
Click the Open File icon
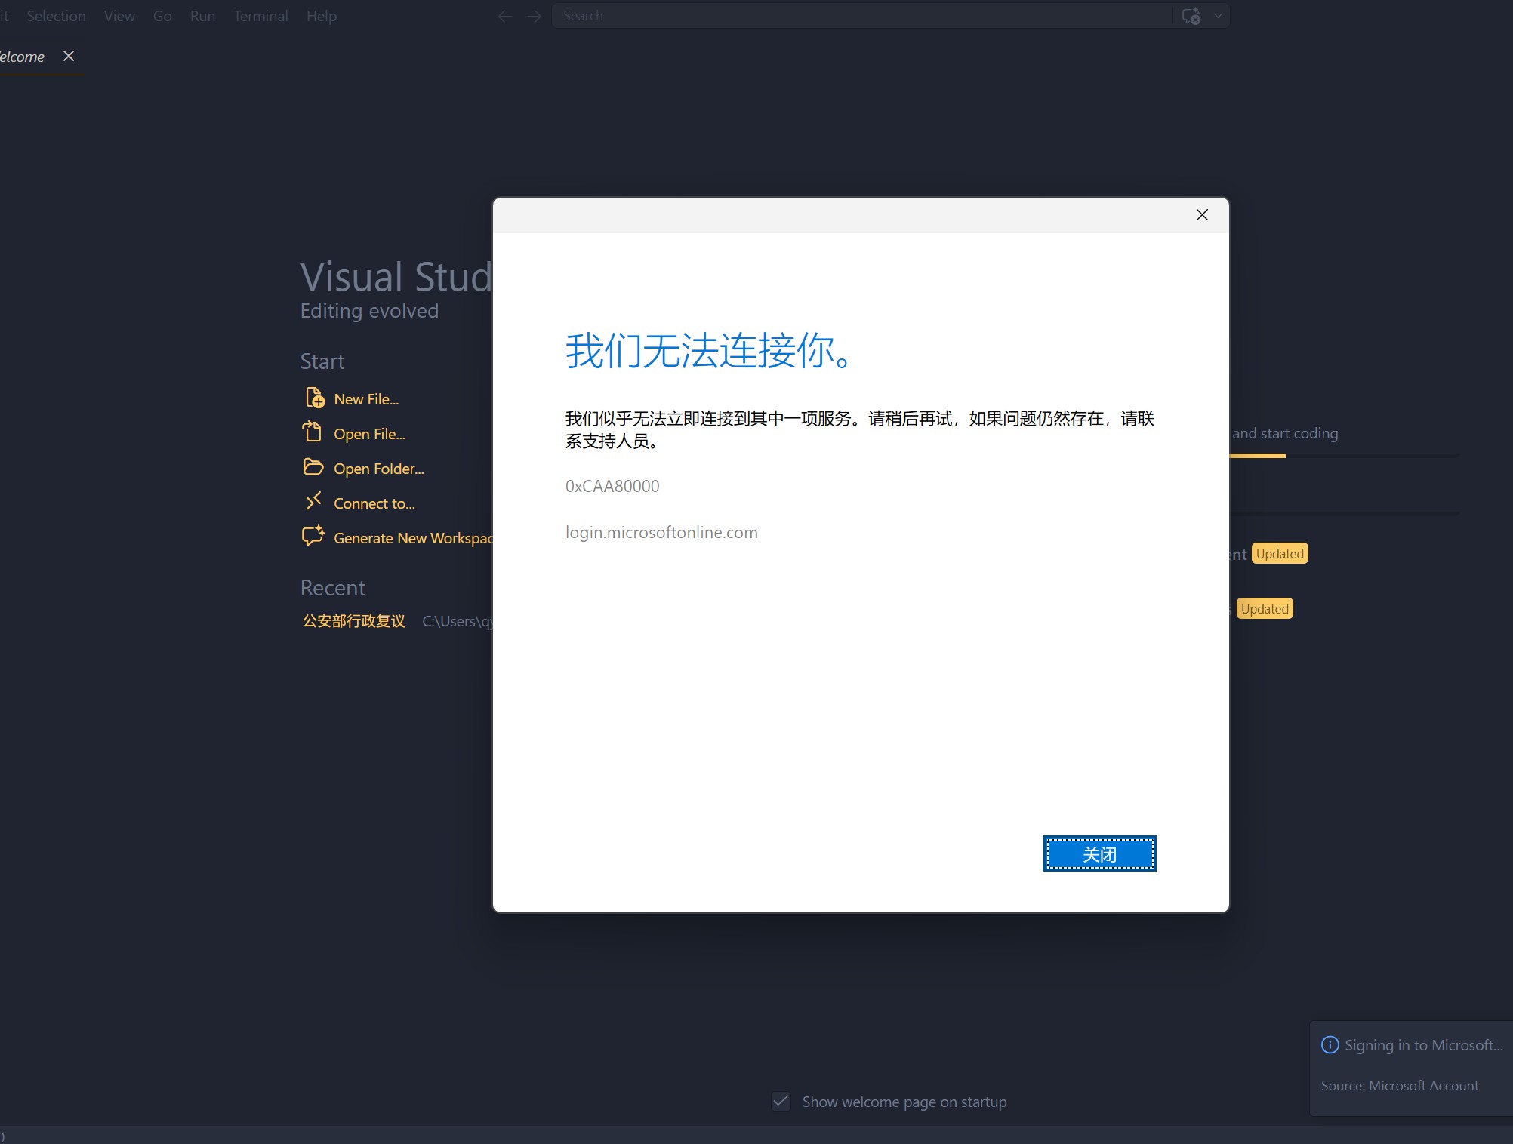click(x=313, y=432)
